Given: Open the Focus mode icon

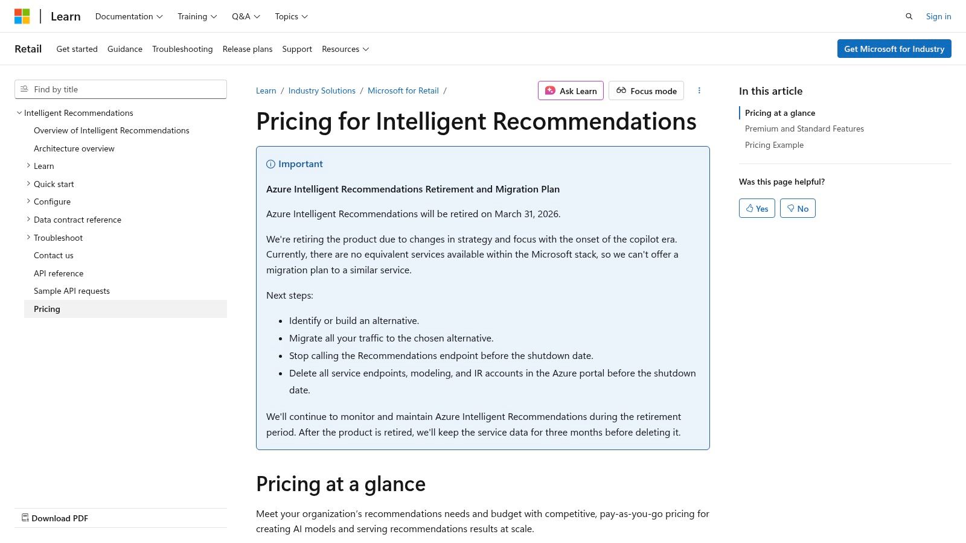Looking at the screenshot, I should (621, 91).
